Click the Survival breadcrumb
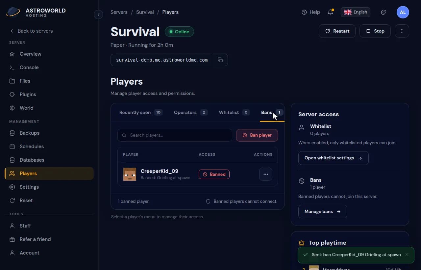 tap(145, 12)
